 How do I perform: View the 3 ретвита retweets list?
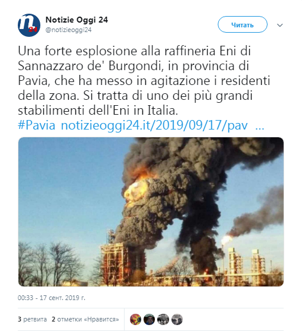32,319
